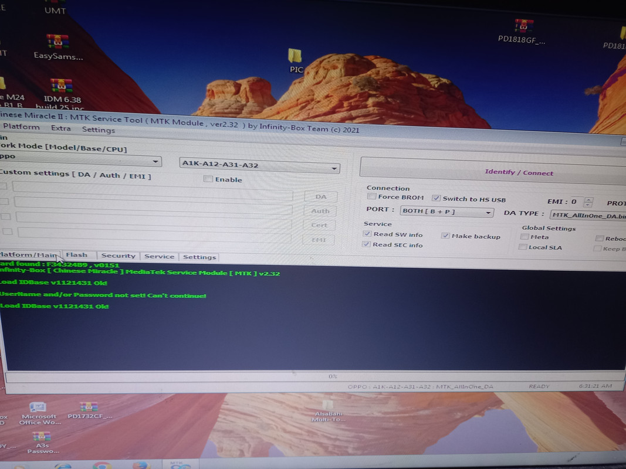Enable custom settings checkbox
The image size is (626, 469).
tap(208, 179)
